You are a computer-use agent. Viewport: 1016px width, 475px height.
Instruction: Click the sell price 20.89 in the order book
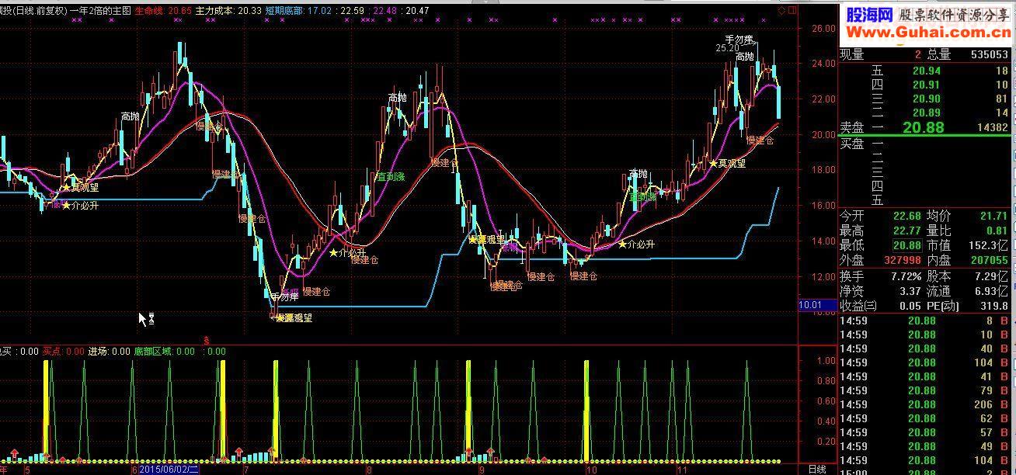926,113
